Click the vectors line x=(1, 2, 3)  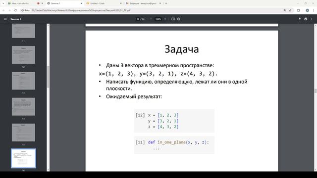tap(158, 74)
